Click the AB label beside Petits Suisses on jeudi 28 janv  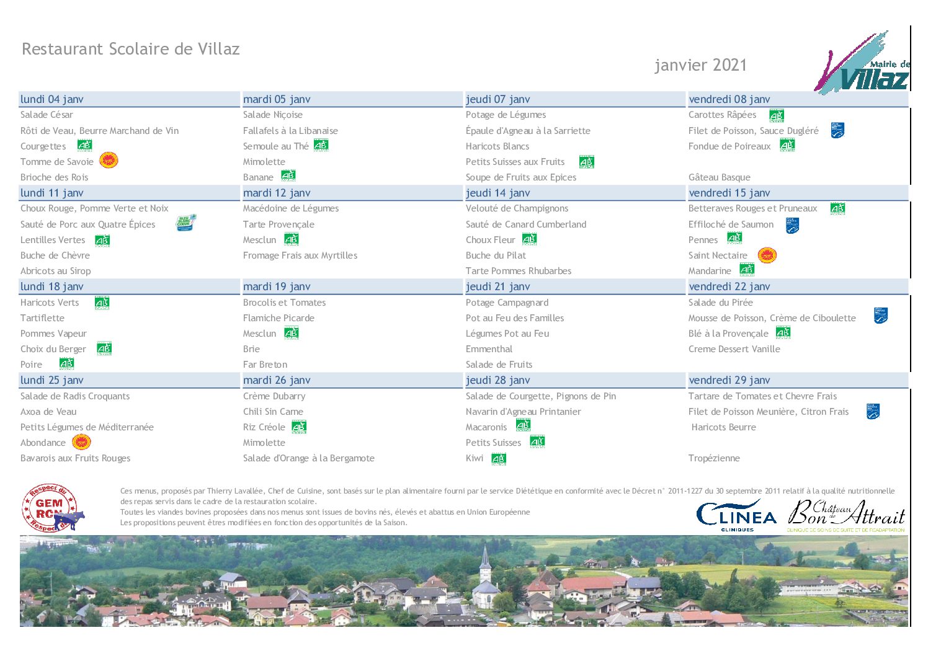[537, 441]
